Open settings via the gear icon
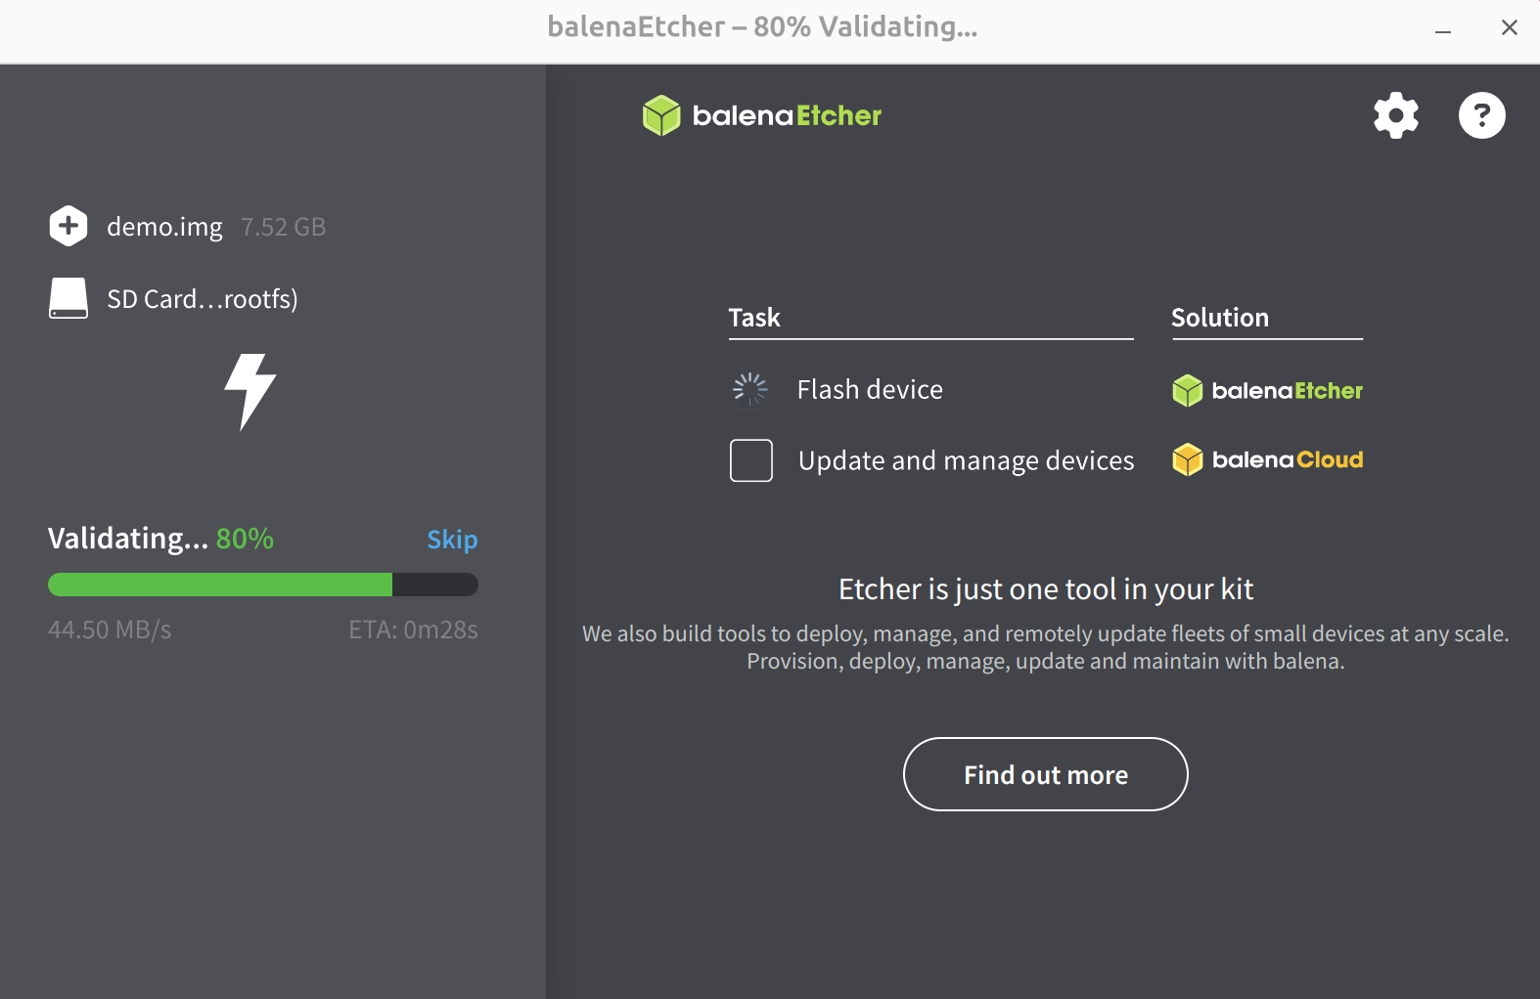Screen dimensions: 1540x999 [x=1396, y=115]
